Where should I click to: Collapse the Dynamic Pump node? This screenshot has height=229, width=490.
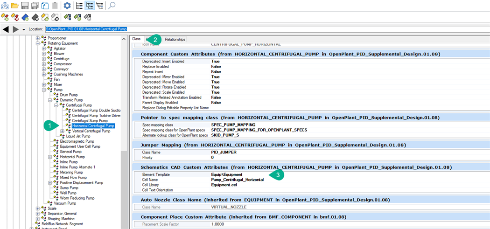(50, 100)
